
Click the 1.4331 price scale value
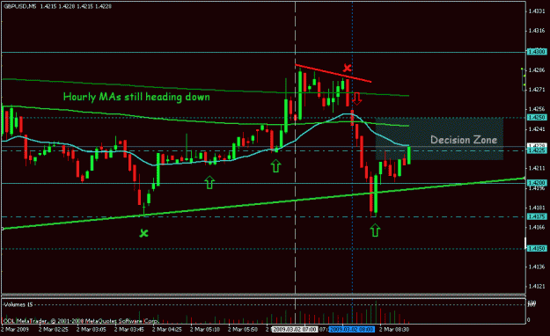point(537,11)
